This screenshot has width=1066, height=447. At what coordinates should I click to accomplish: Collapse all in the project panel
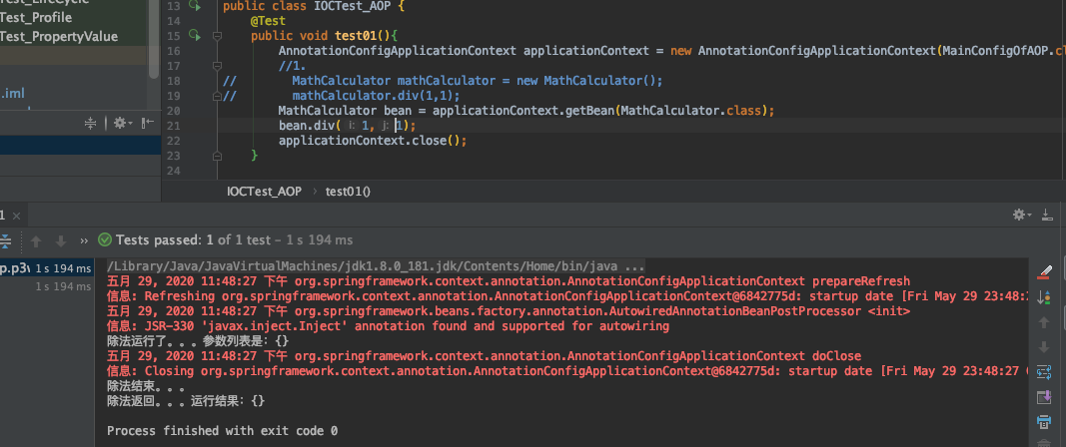point(91,123)
